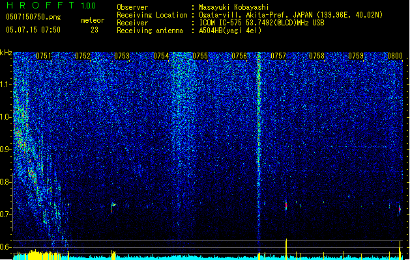Screen dimensions: 410x260
Task: Click the ICOM IC-575 receiver details
Action: 262,23
